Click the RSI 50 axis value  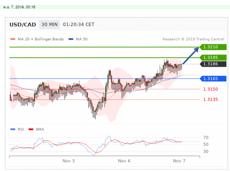click(206, 145)
